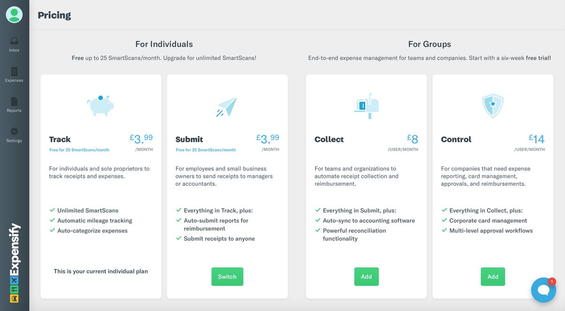Click the chat notification badge
Viewport: 565px width, 311px height.
pos(551,281)
